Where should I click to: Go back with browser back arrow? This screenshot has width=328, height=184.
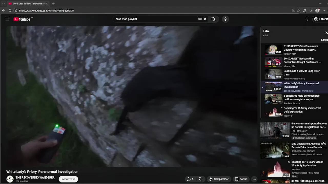(x=3, y=11)
